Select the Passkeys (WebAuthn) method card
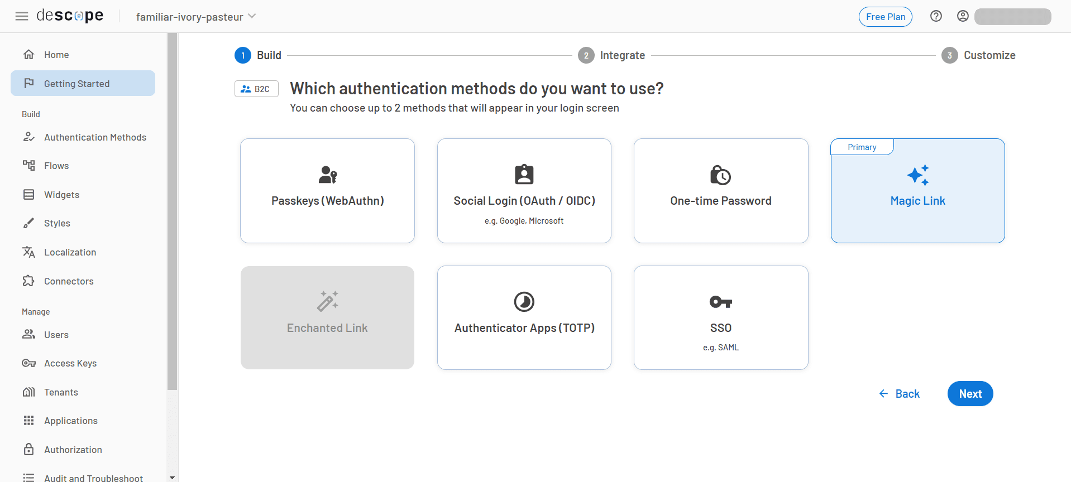Viewport: 1071px width, 482px height. tap(327, 191)
